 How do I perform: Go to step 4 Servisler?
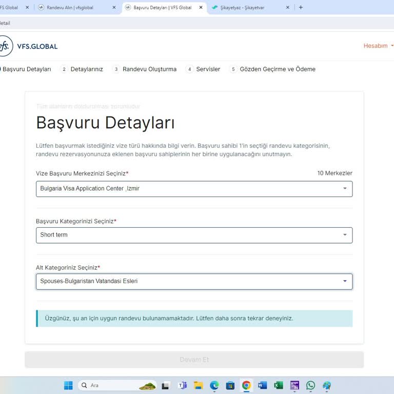[x=203, y=69]
